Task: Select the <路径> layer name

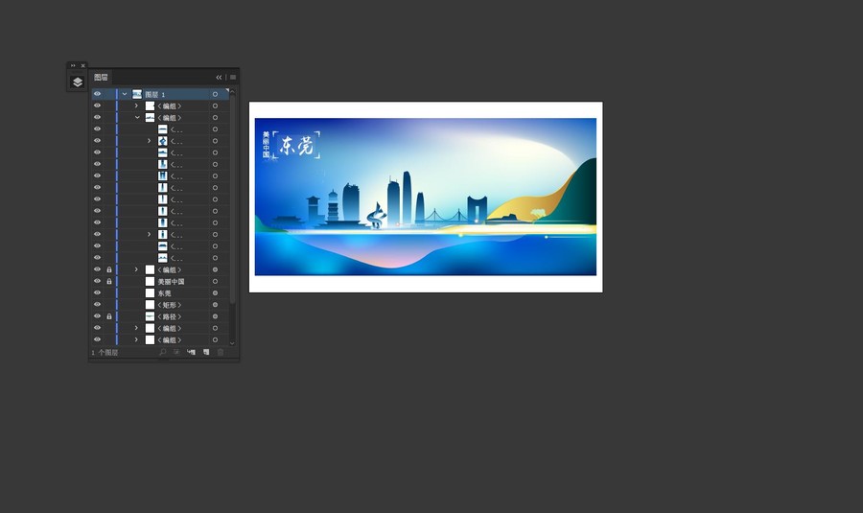Action: point(170,316)
